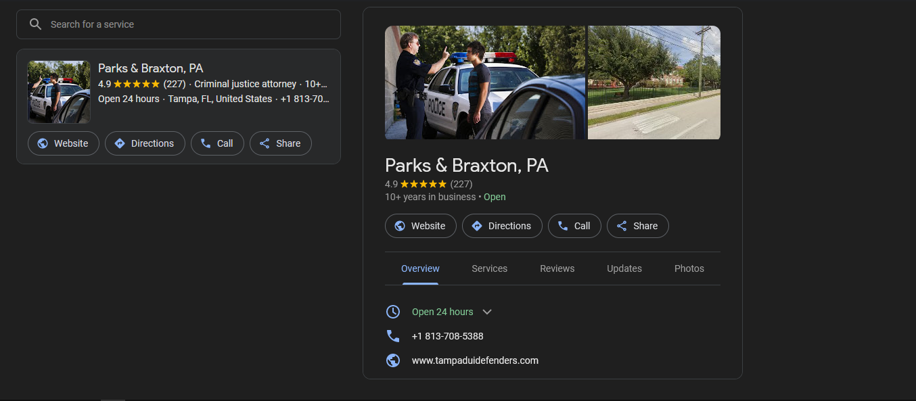This screenshot has width=916, height=401.
Task: Click the search magnifier icon
Action: pyautogui.click(x=35, y=24)
